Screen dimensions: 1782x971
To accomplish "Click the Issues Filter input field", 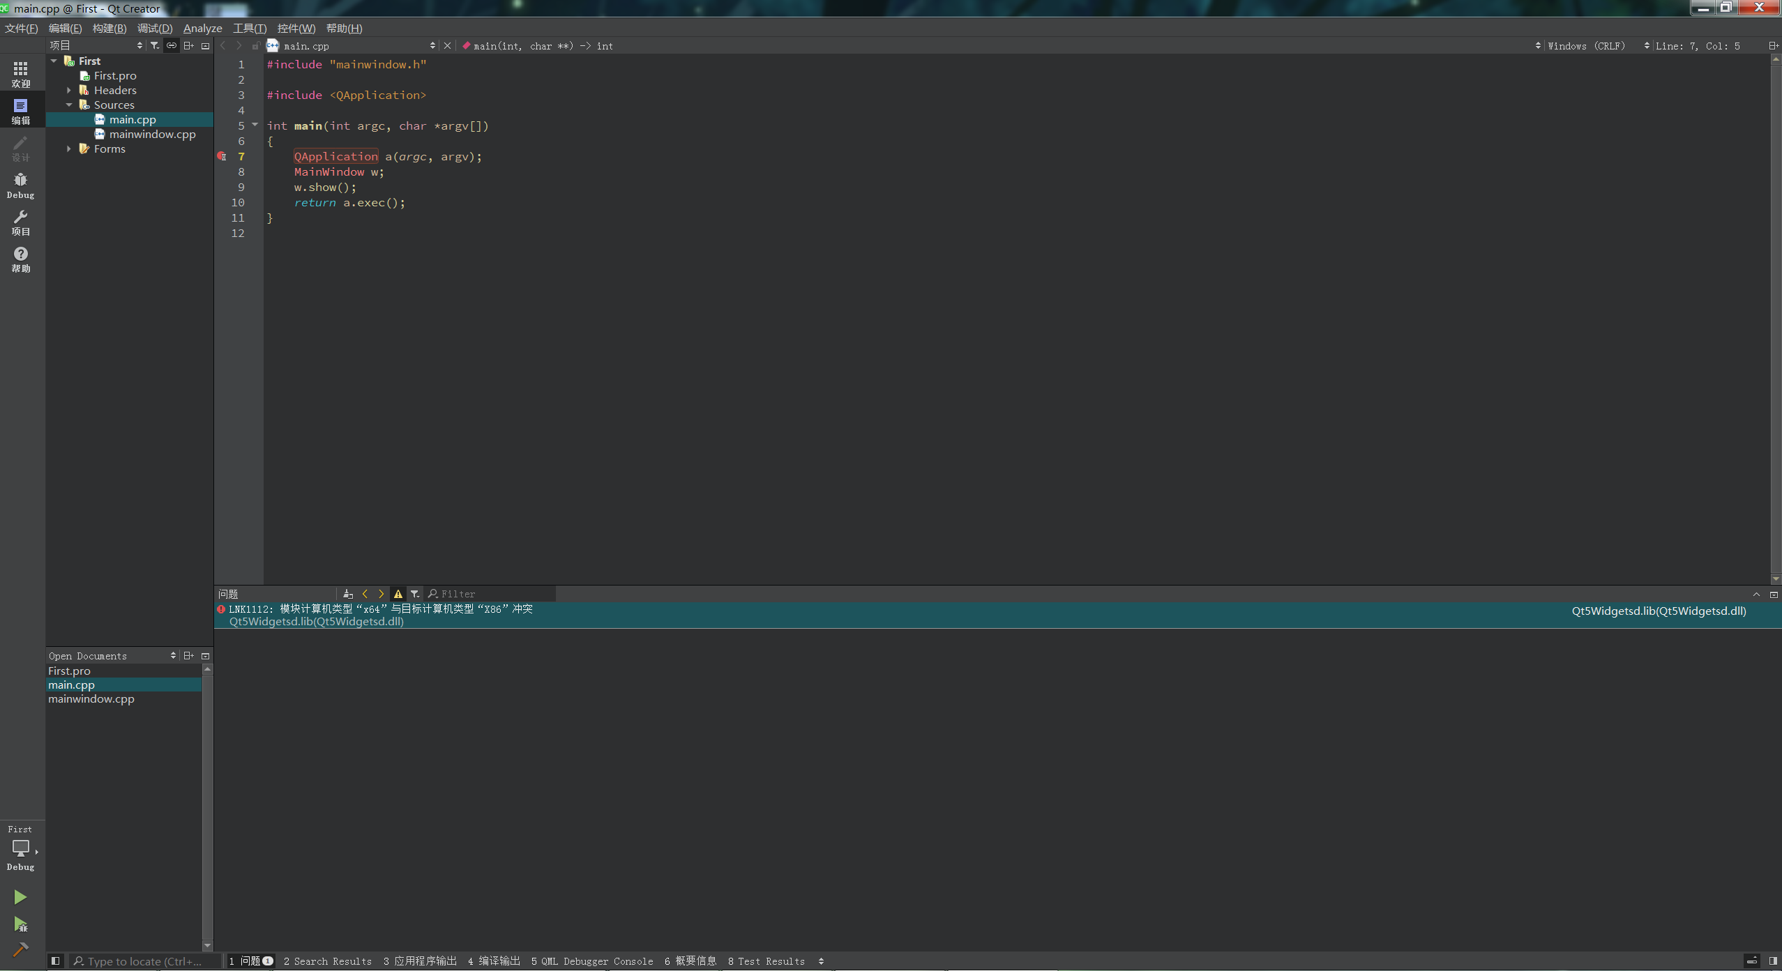I will coord(490,594).
